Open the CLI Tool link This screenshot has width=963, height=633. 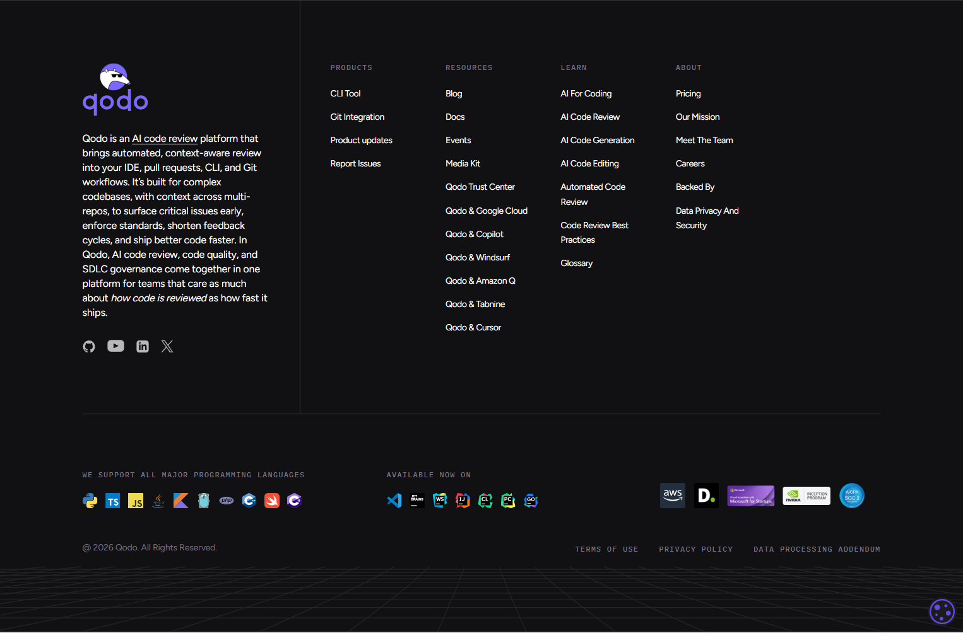[x=346, y=93]
